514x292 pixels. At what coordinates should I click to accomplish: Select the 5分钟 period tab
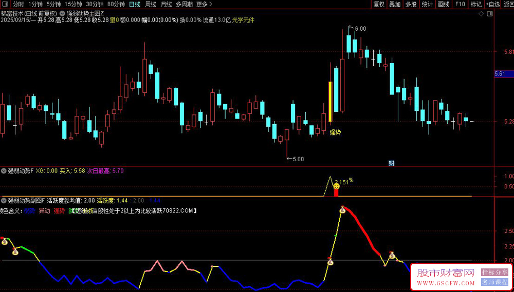[x=53, y=4]
